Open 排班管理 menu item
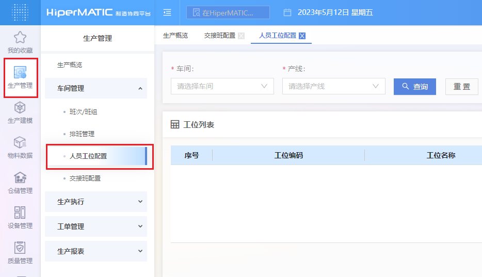The width and height of the screenshot is (482, 277). [82, 134]
